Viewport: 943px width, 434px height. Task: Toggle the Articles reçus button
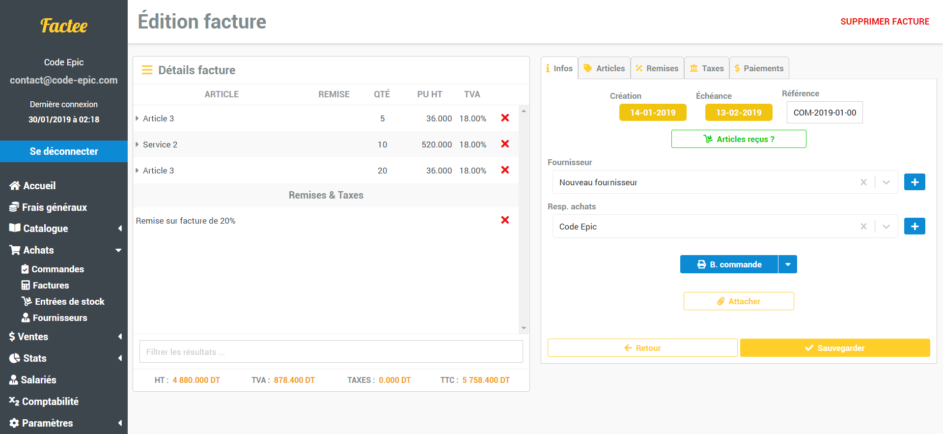tap(738, 139)
